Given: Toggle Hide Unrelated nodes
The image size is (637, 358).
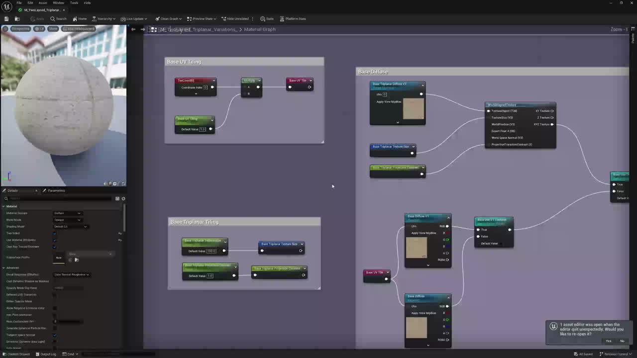Looking at the screenshot, I should click(x=235, y=19).
